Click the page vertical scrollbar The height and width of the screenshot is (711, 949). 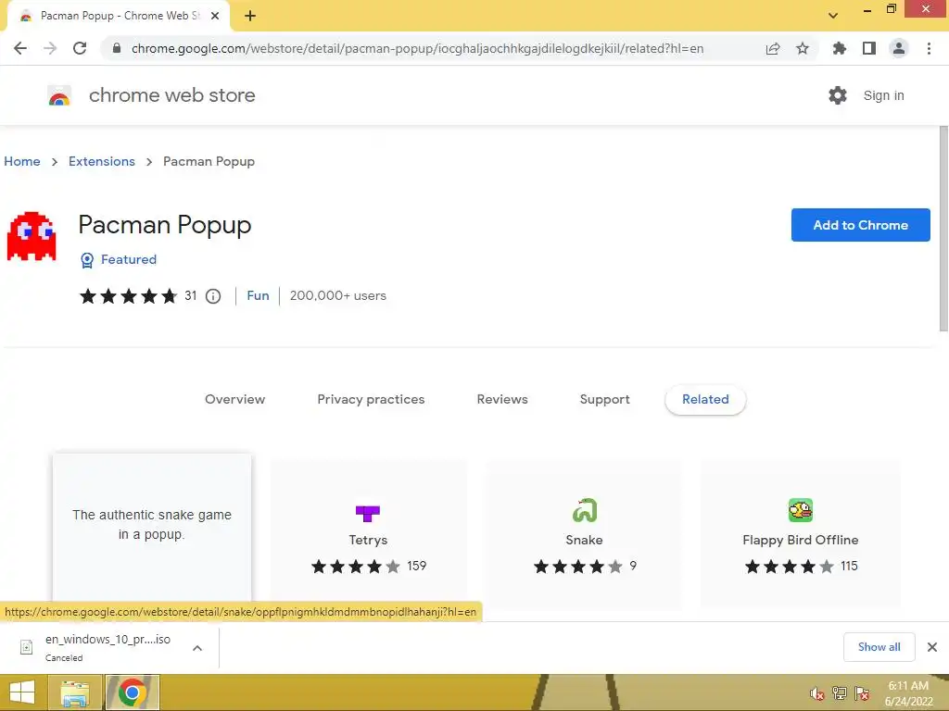coord(943,229)
